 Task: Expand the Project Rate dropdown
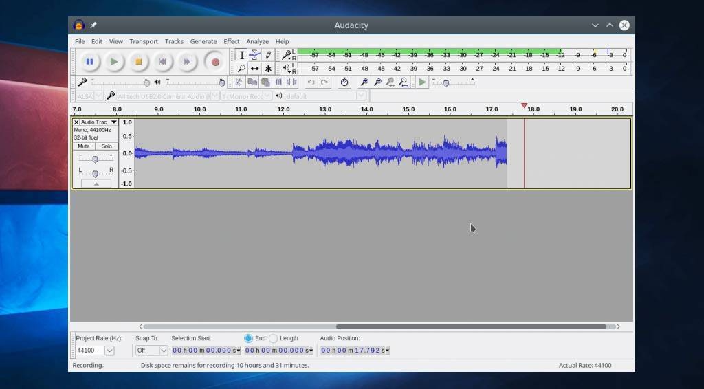109,351
